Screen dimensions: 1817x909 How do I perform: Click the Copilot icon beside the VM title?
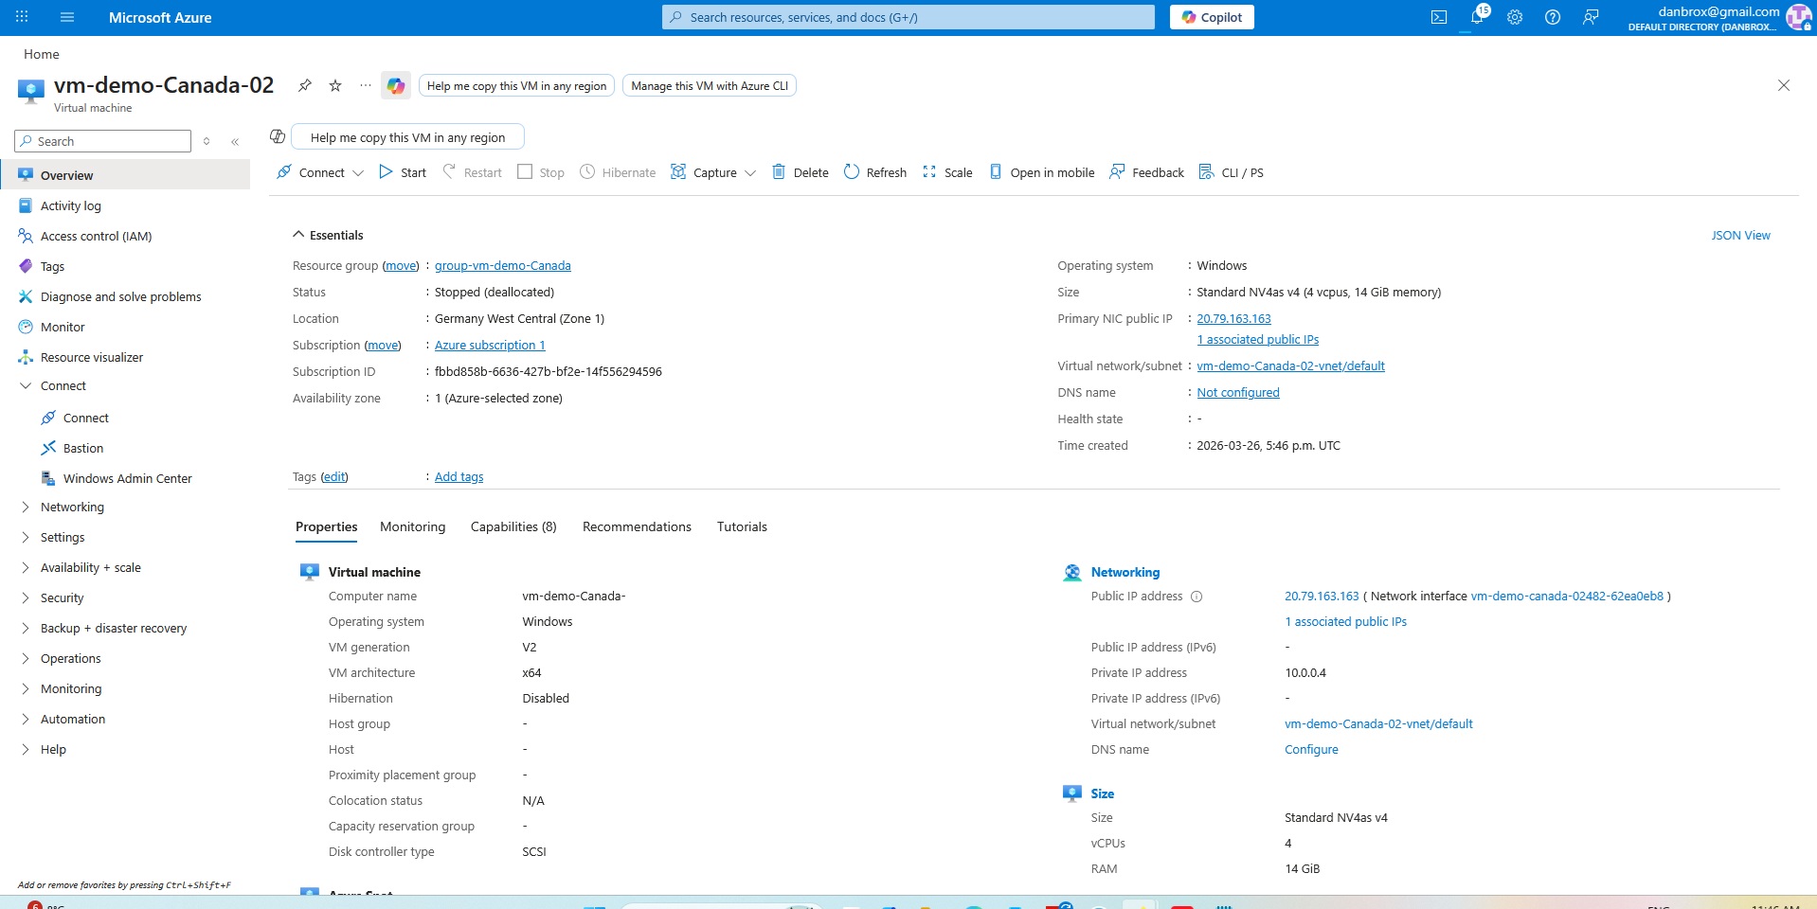pos(396,85)
